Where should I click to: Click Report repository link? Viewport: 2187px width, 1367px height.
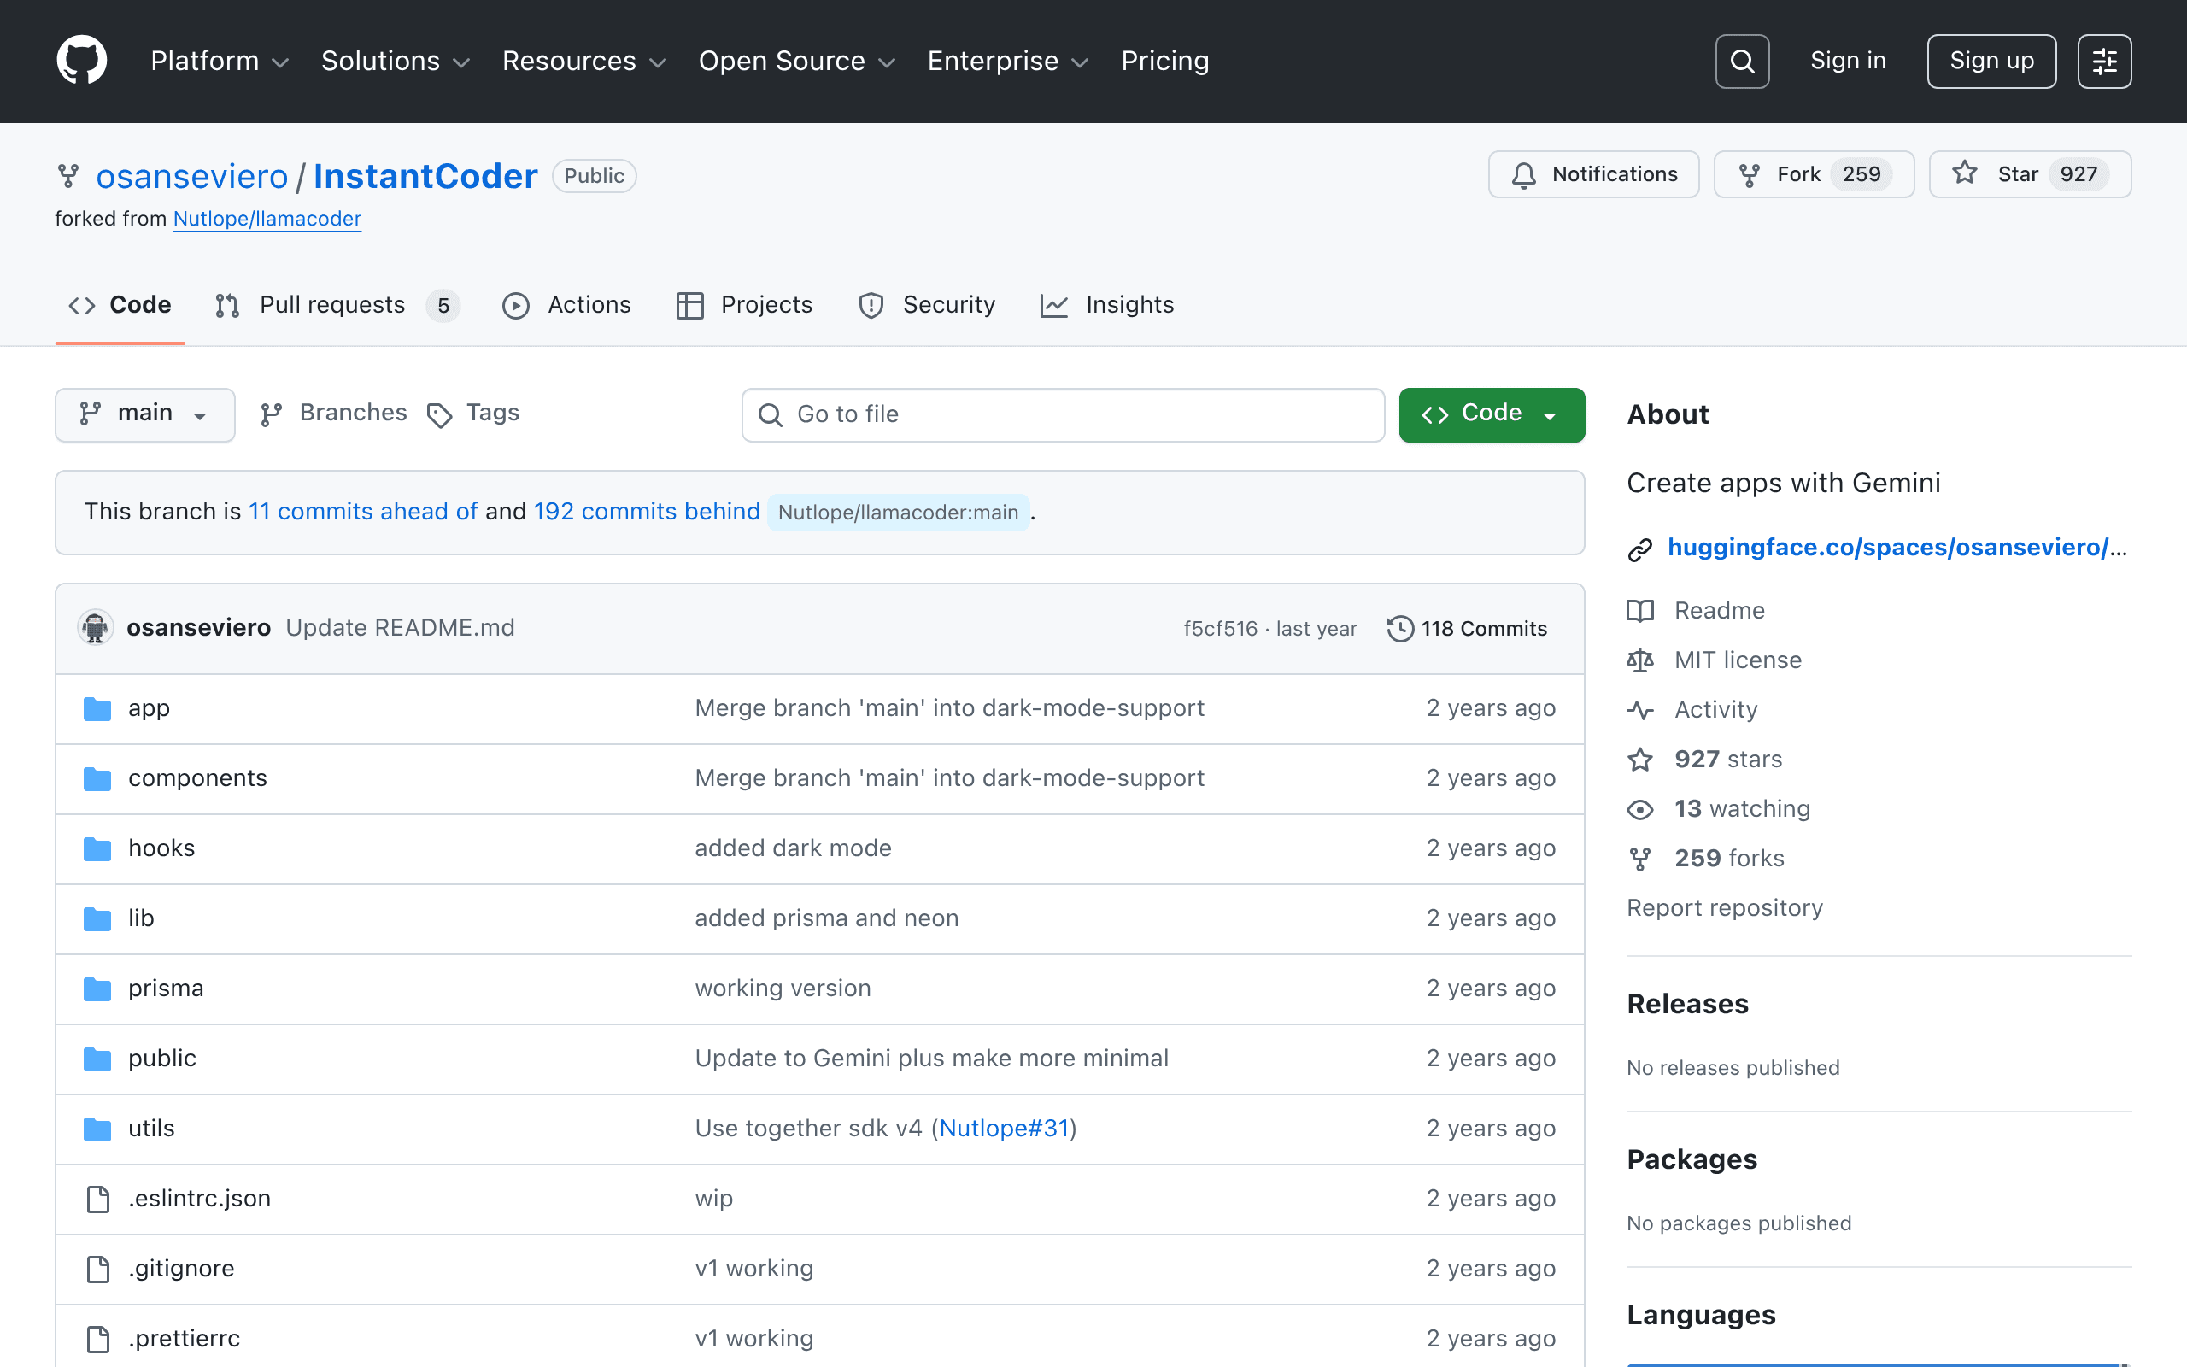click(1724, 907)
